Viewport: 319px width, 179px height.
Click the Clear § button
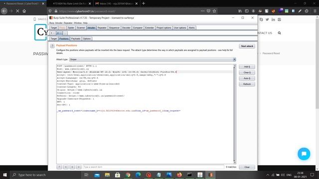click(x=247, y=73)
